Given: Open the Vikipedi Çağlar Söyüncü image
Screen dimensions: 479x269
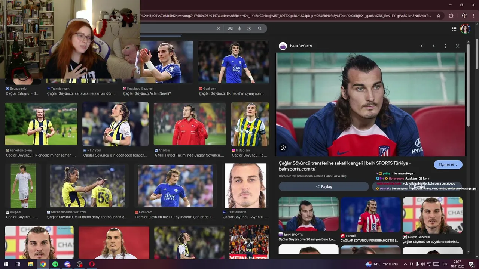Looking at the screenshot, I should (23, 186).
